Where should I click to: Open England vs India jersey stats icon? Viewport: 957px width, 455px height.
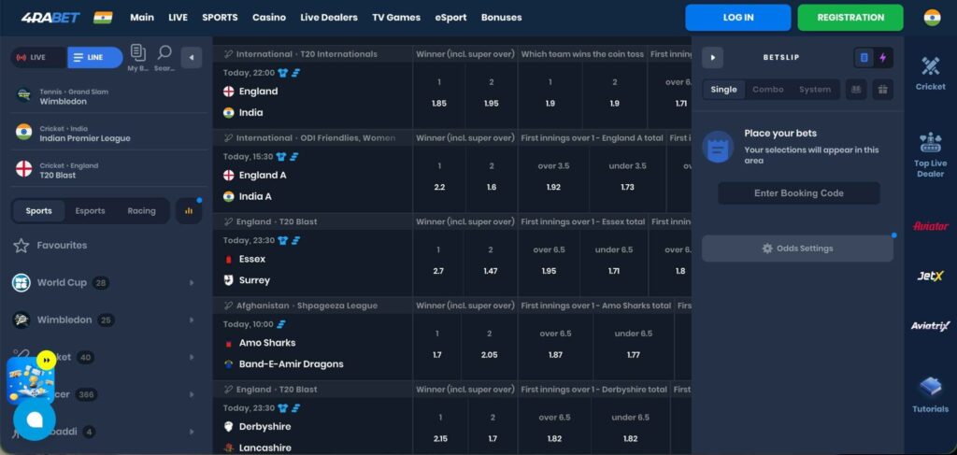click(x=281, y=73)
